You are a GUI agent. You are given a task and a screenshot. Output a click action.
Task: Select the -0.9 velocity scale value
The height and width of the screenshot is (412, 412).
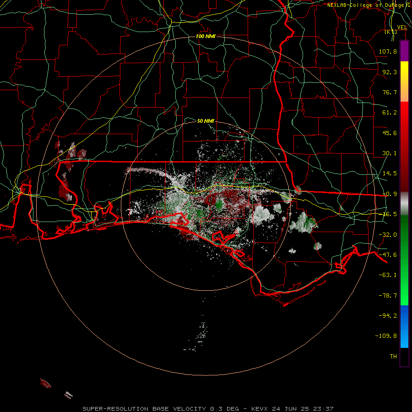[390, 194]
